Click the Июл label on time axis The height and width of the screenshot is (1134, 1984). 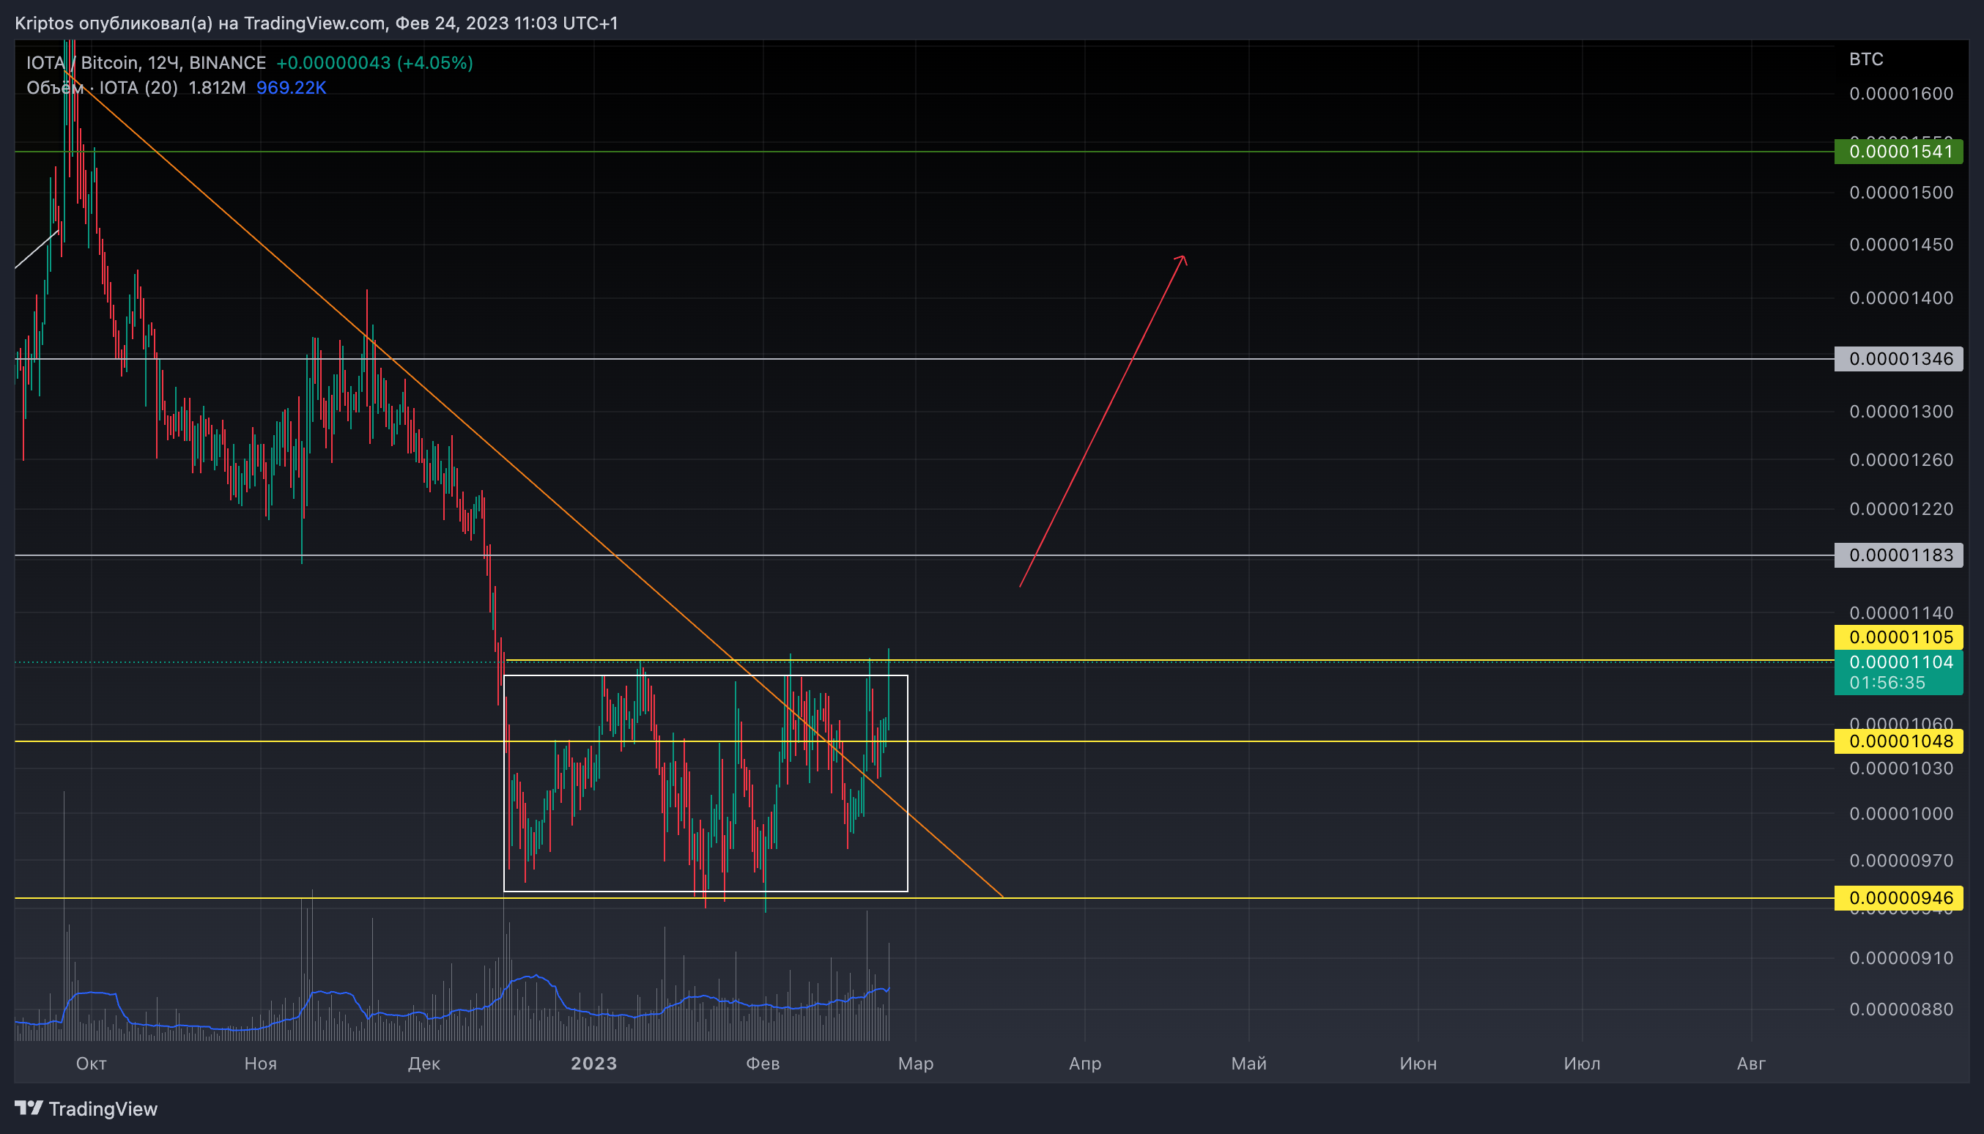1581,1063
